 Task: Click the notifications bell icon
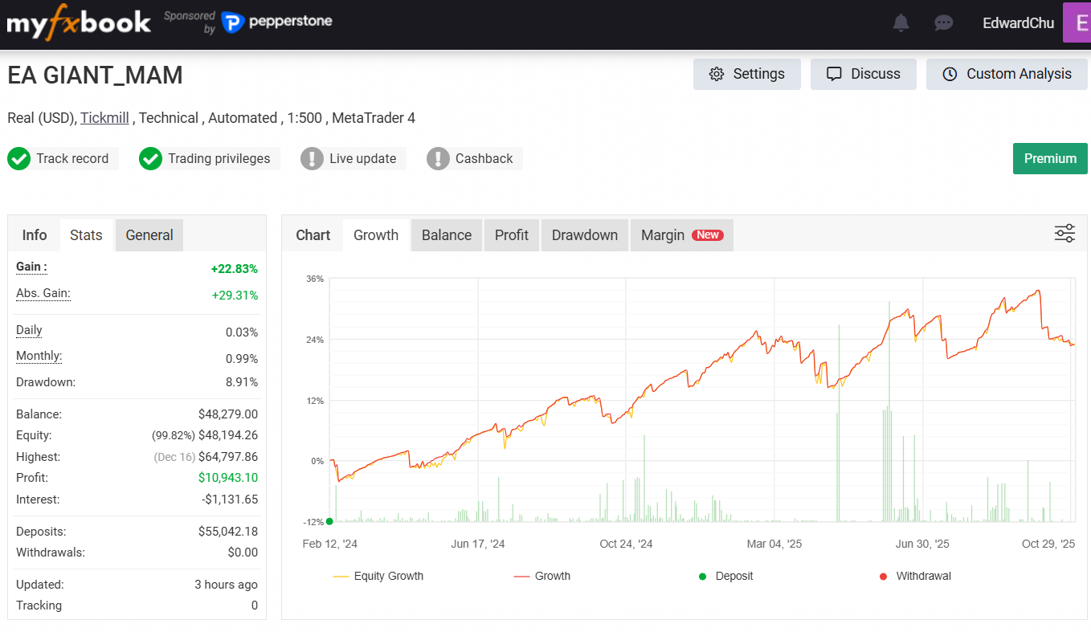point(901,23)
